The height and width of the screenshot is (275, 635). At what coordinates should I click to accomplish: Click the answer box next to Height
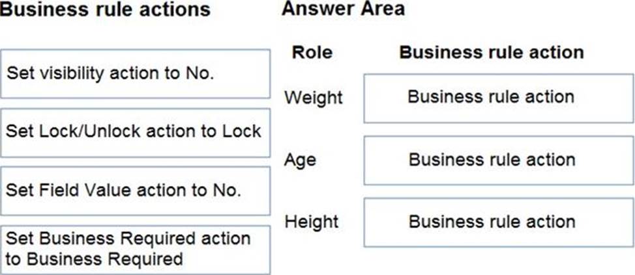pos(491,222)
